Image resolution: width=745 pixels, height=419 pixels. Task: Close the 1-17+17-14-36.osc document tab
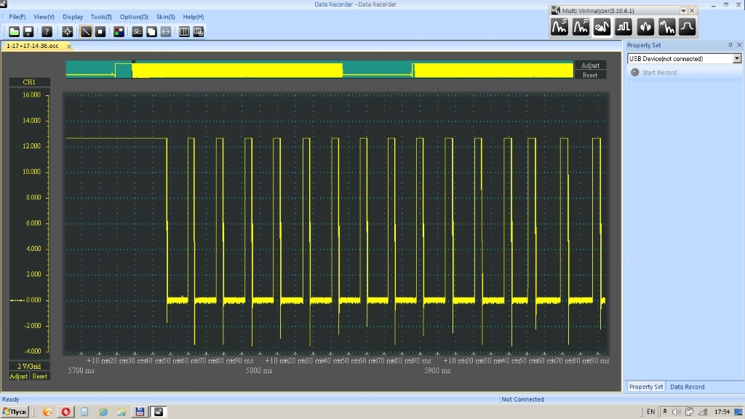click(69, 46)
